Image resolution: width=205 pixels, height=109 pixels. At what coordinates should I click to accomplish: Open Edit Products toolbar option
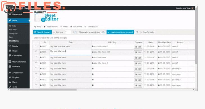[x=91, y=27]
